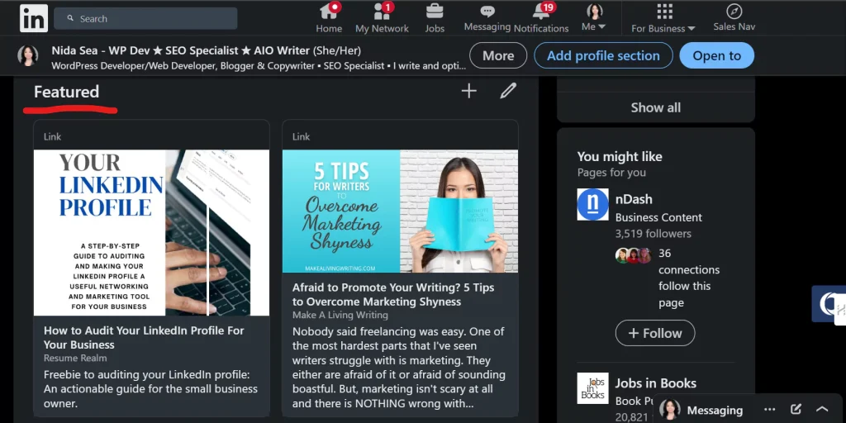This screenshot has width=846, height=423.
Task: Click the Search input field
Action: (145, 18)
